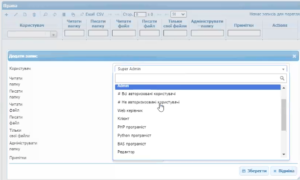Viewport: 300px width, 180px height.
Task: Click the delete trash icon in toolbar
Action: coord(34,15)
